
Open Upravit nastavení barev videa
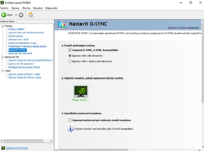[24, 74]
